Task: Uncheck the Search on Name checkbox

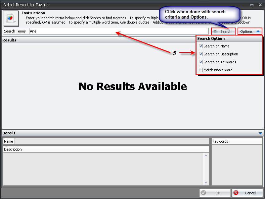Action: [201, 46]
